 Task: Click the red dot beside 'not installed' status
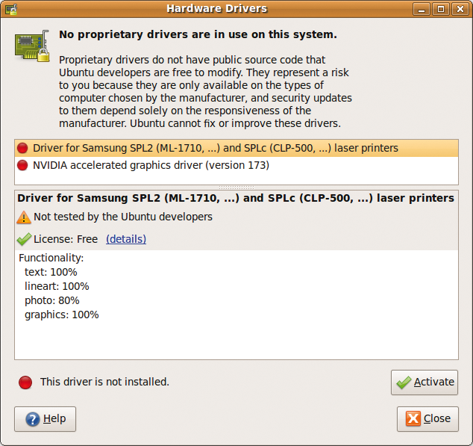25,382
